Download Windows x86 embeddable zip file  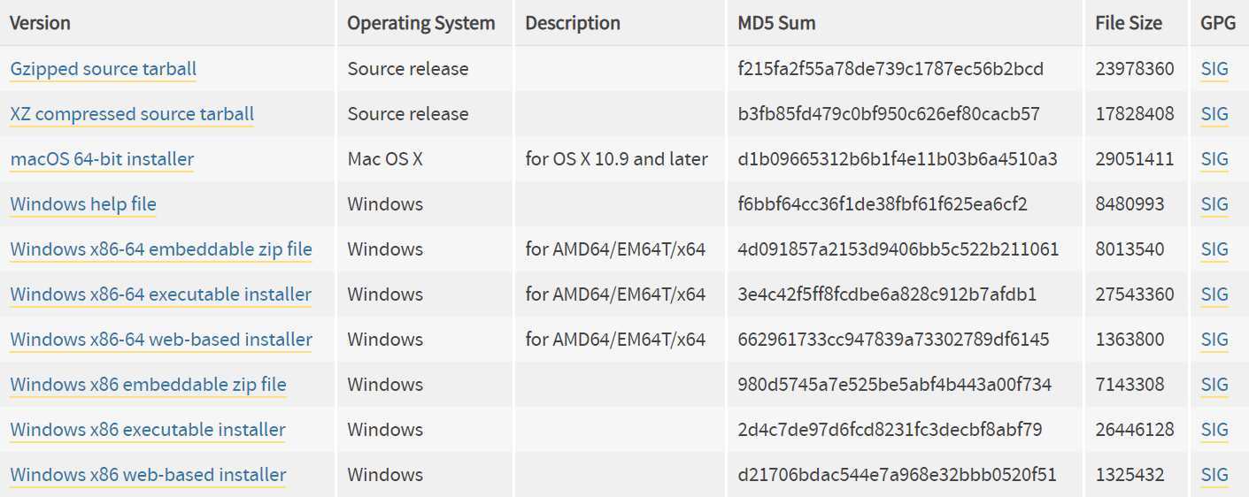click(x=148, y=385)
